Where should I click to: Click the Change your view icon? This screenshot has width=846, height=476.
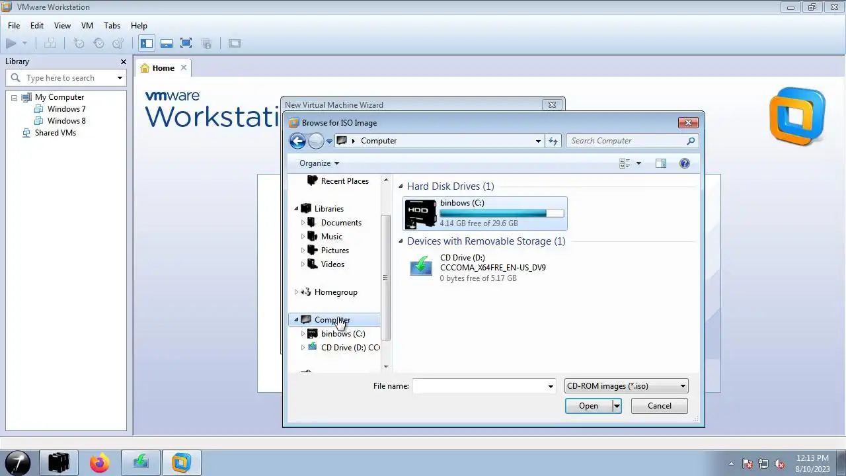pyautogui.click(x=625, y=163)
